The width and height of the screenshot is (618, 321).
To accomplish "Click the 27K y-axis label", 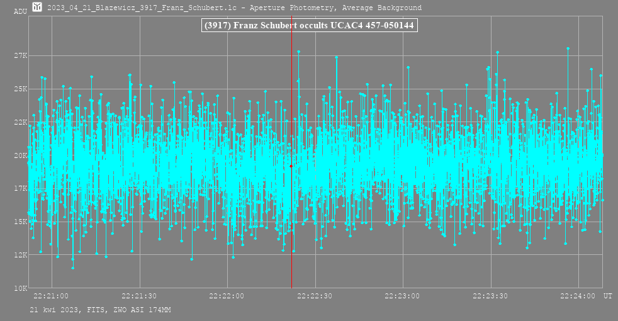I will 21,55.
